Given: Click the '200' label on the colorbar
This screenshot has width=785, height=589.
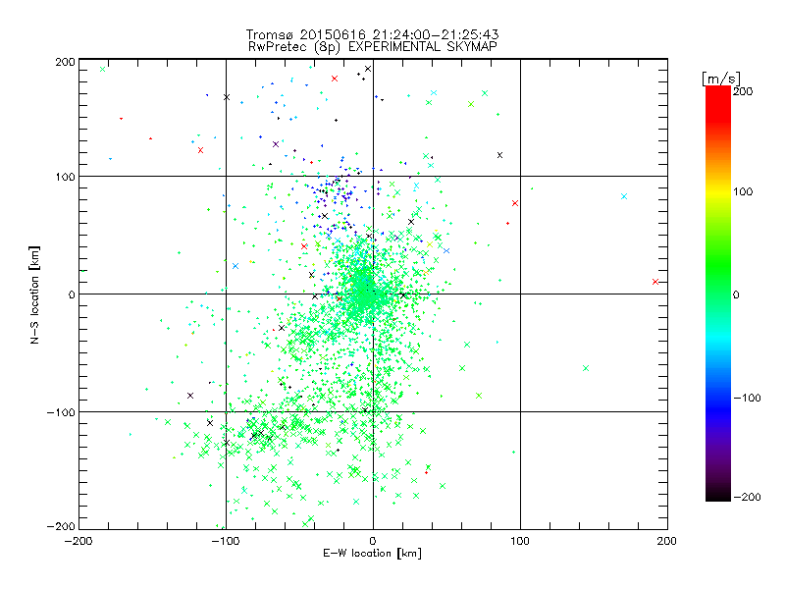Looking at the screenshot, I should point(743,91).
